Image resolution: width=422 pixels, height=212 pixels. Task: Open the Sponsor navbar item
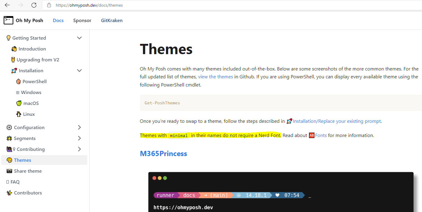(82, 20)
